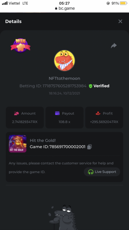Image resolution: width=129 pixels, height=230 pixels.
Task: Click the Profit hand icon
Action: pyautogui.click(x=98, y=113)
